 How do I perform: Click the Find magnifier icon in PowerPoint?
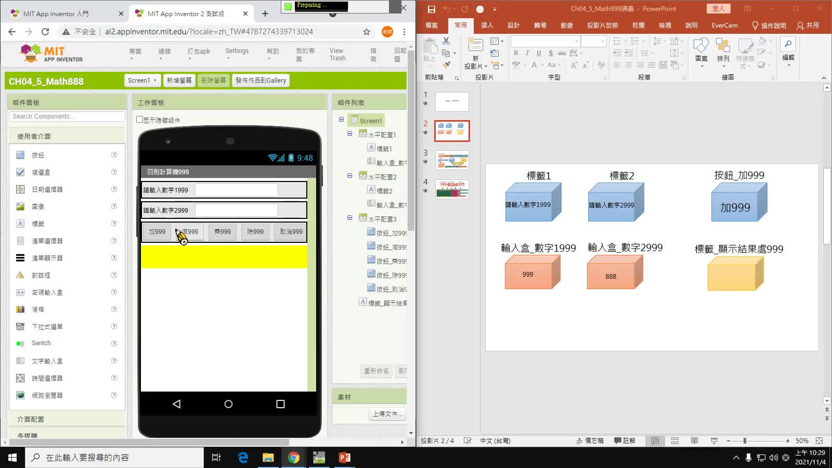[x=788, y=44]
